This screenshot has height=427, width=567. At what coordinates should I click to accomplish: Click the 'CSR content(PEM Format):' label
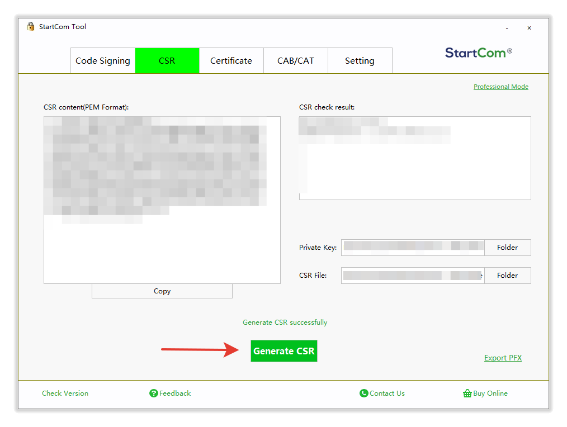click(x=86, y=107)
